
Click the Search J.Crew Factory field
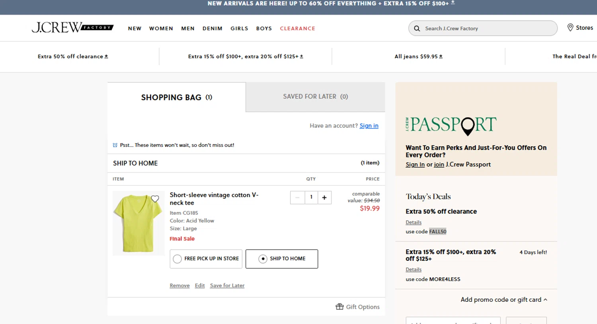click(483, 28)
